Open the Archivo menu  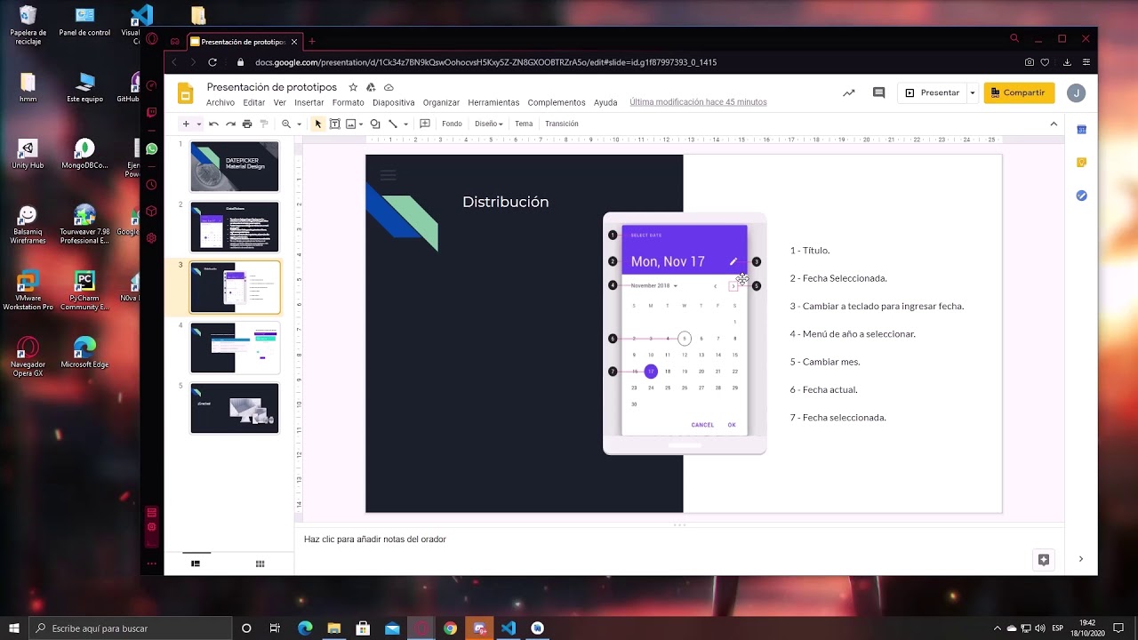coord(220,102)
